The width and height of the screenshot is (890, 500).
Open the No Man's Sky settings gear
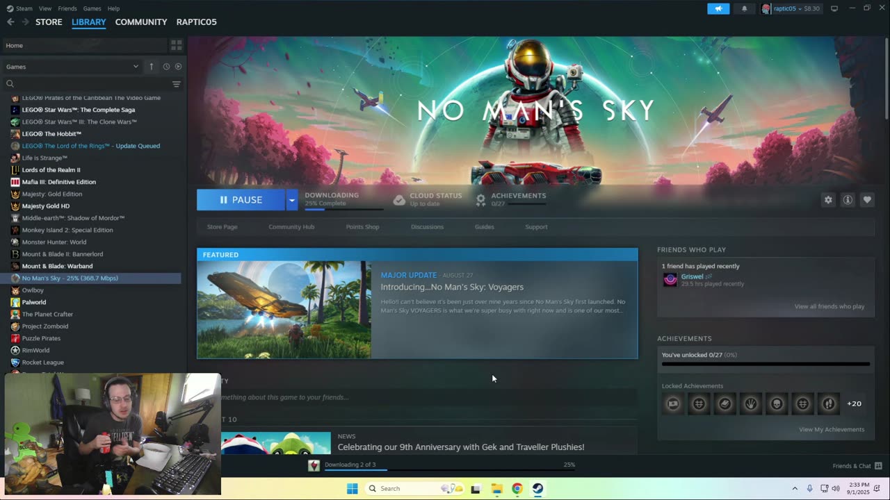click(x=828, y=200)
